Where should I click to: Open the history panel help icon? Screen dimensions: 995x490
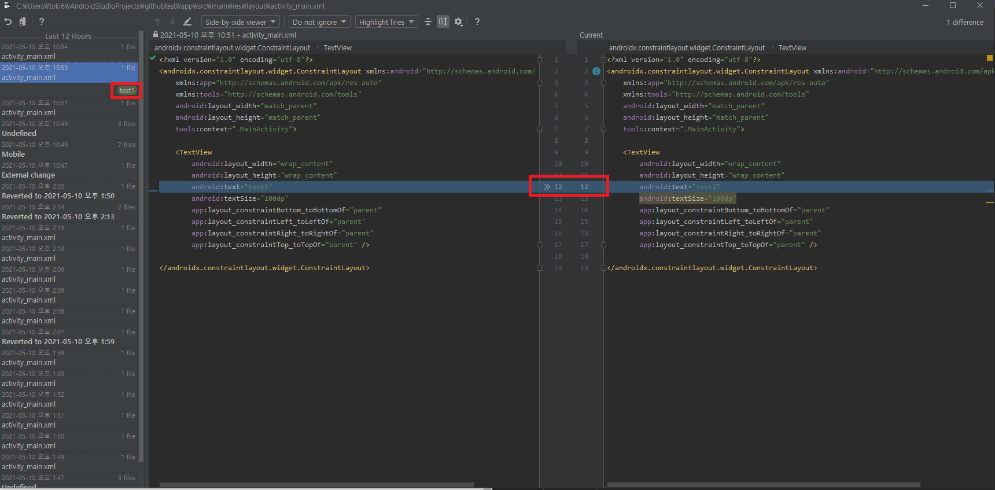[x=42, y=21]
